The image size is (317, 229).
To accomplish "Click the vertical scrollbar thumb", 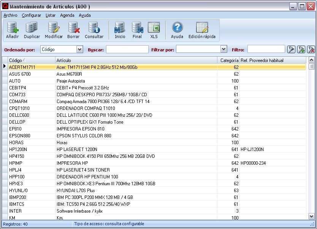I will 311,66.
